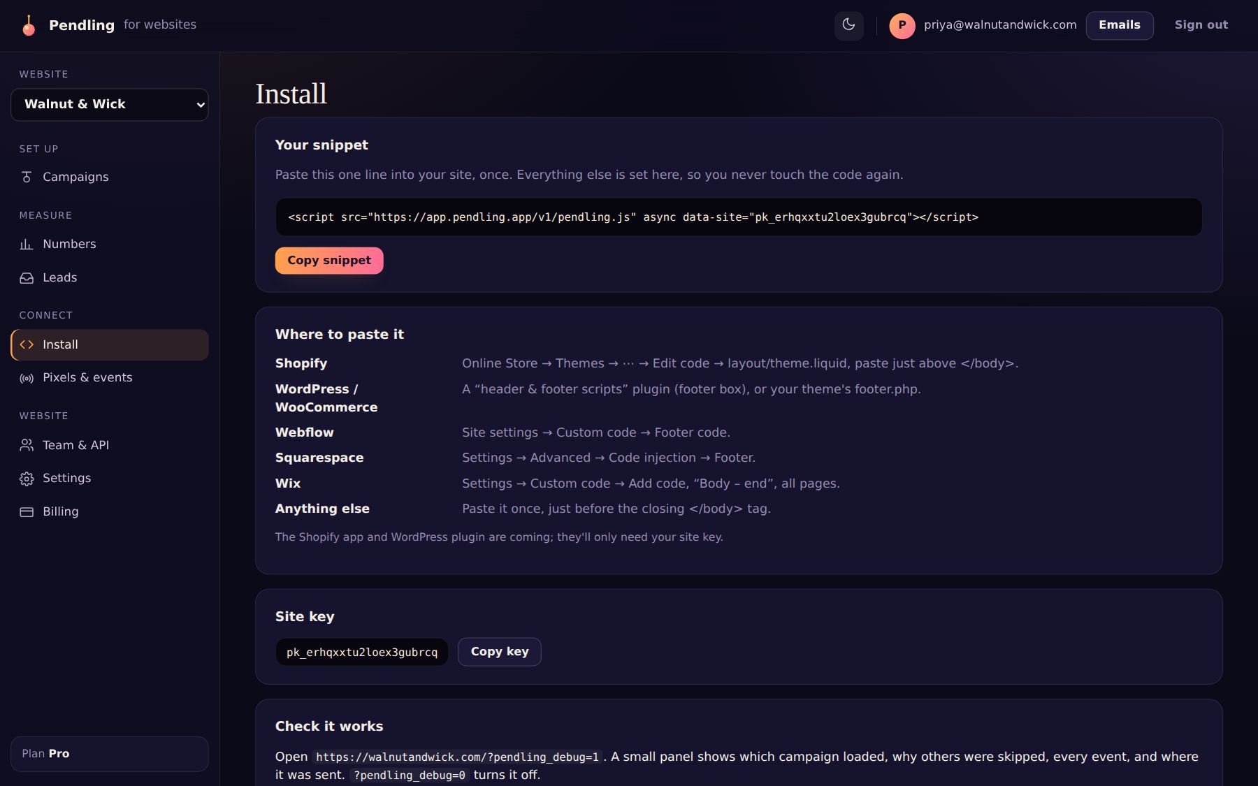Click the ?pendling_debug=0 code text
Screen dimensions: 1258x786
410,775
